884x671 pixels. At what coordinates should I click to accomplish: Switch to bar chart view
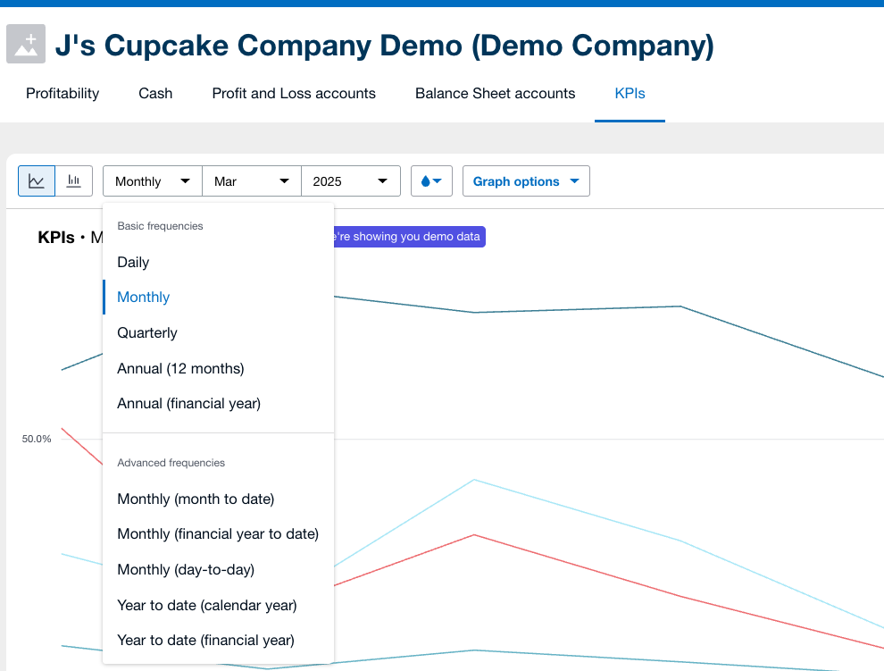(x=73, y=180)
